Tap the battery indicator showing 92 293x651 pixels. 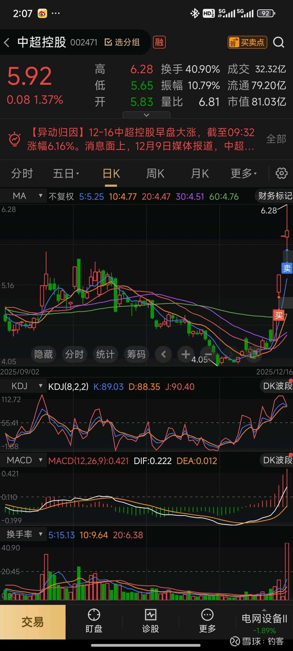(x=265, y=13)
